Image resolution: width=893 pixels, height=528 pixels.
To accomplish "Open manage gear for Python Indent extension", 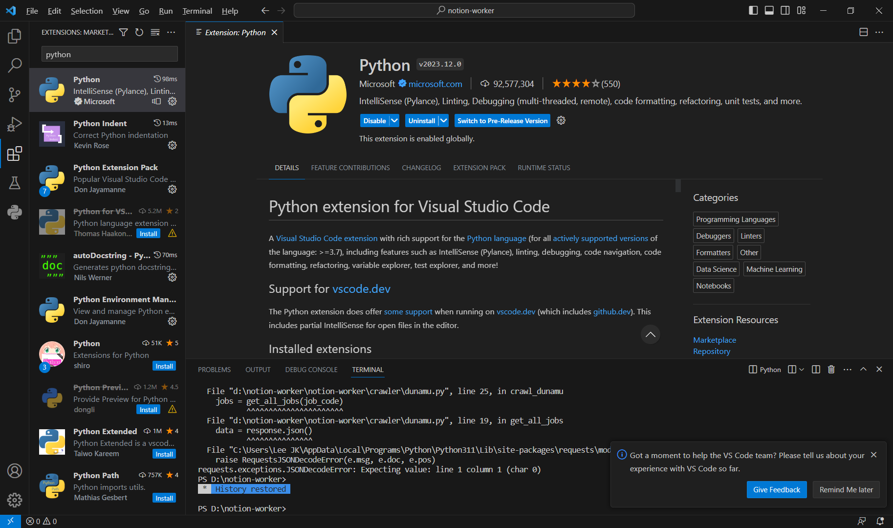I will point(173,145).
